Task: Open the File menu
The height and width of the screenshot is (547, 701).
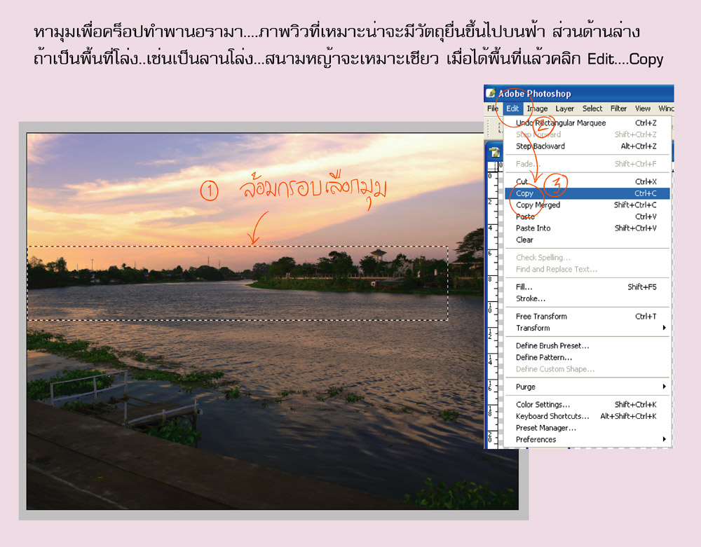Action: tap(493, 109)
